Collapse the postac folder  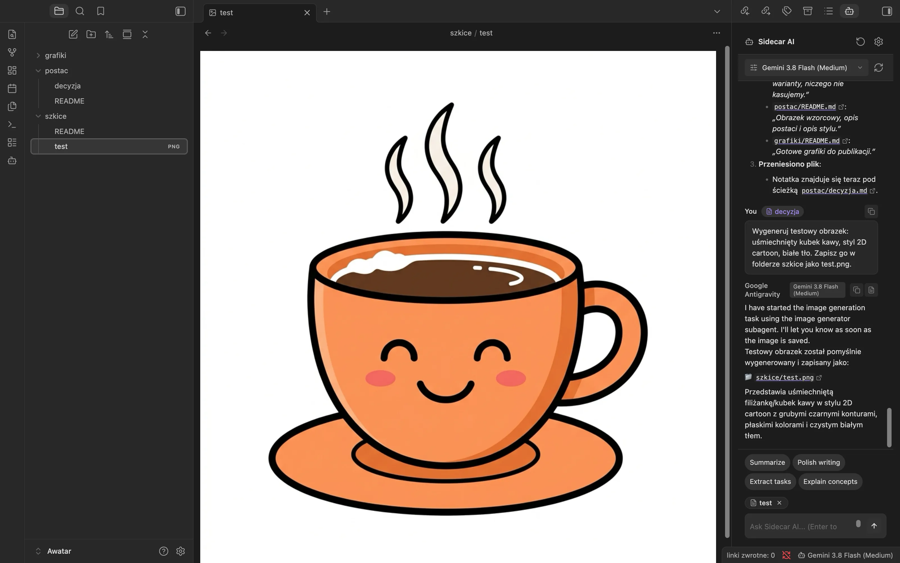38,71
